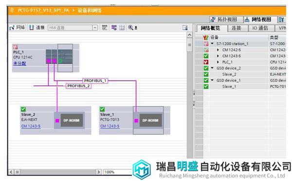This screenshot has height=181, width=292.
Task: Click the Connections (连接) toolbar button
Action: click(x=37, y=28)
